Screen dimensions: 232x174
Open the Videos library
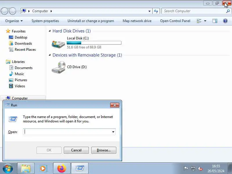pyautogui.click(x=20, y=86)
